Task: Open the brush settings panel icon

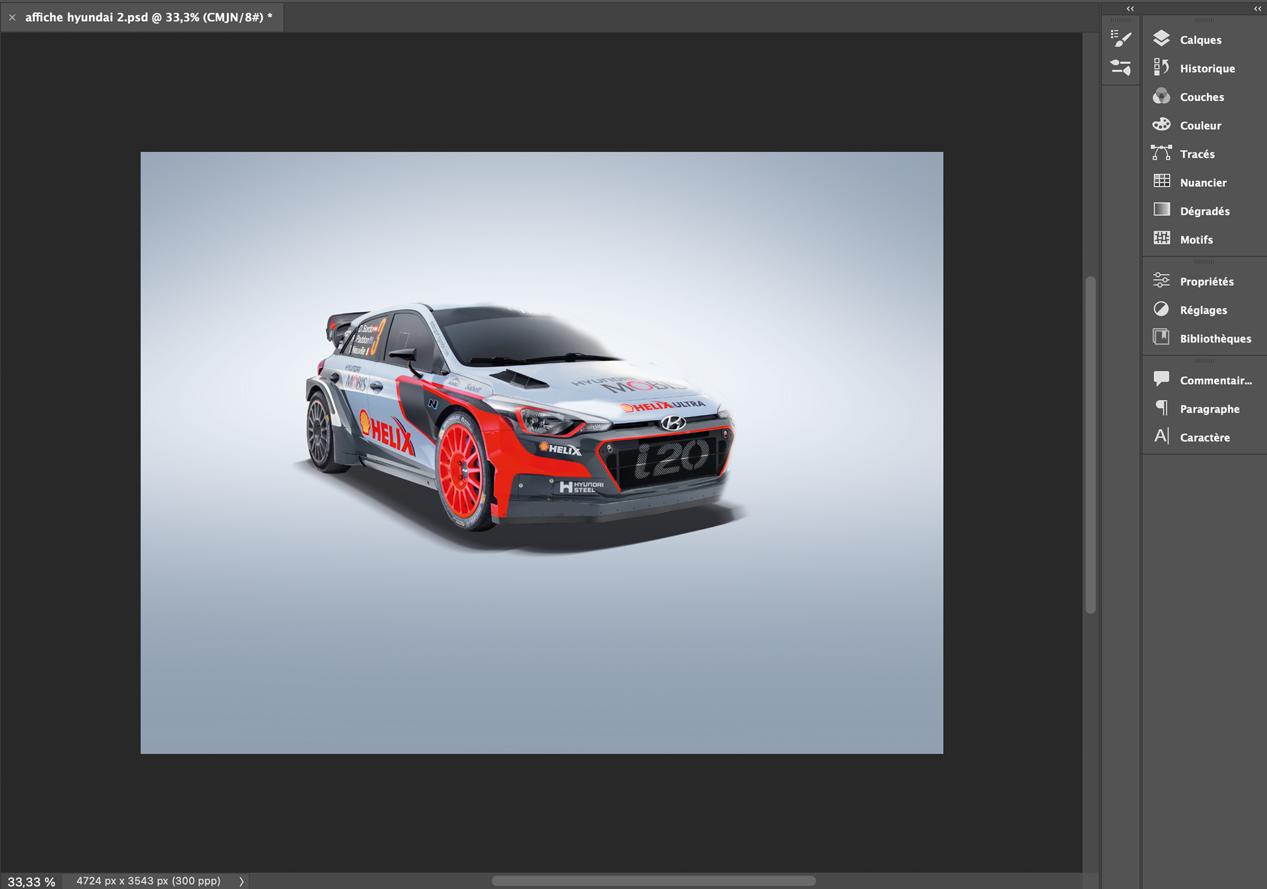Action: pos(1121,39)
